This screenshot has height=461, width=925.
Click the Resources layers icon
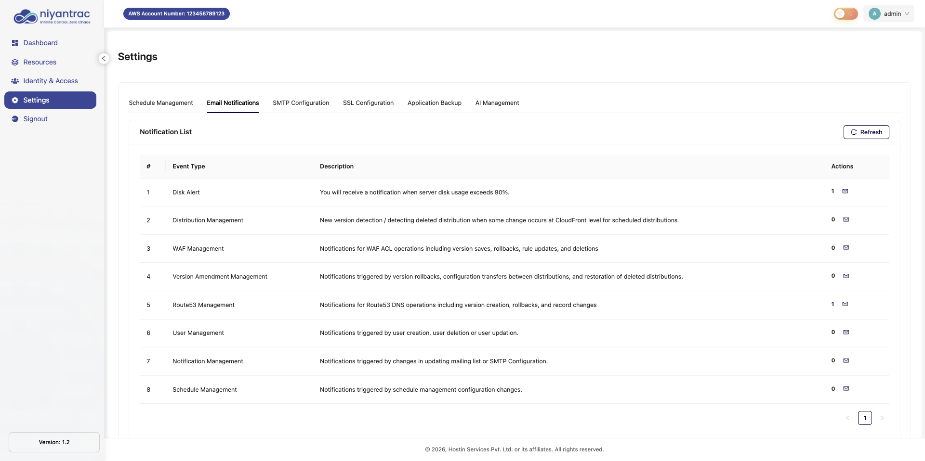pos(15,62)
